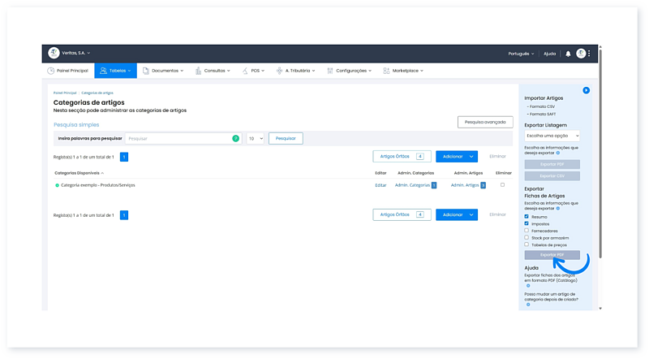
Task: Open the 'Escolha uma opção' export dropdown
Action: point(552,136)
